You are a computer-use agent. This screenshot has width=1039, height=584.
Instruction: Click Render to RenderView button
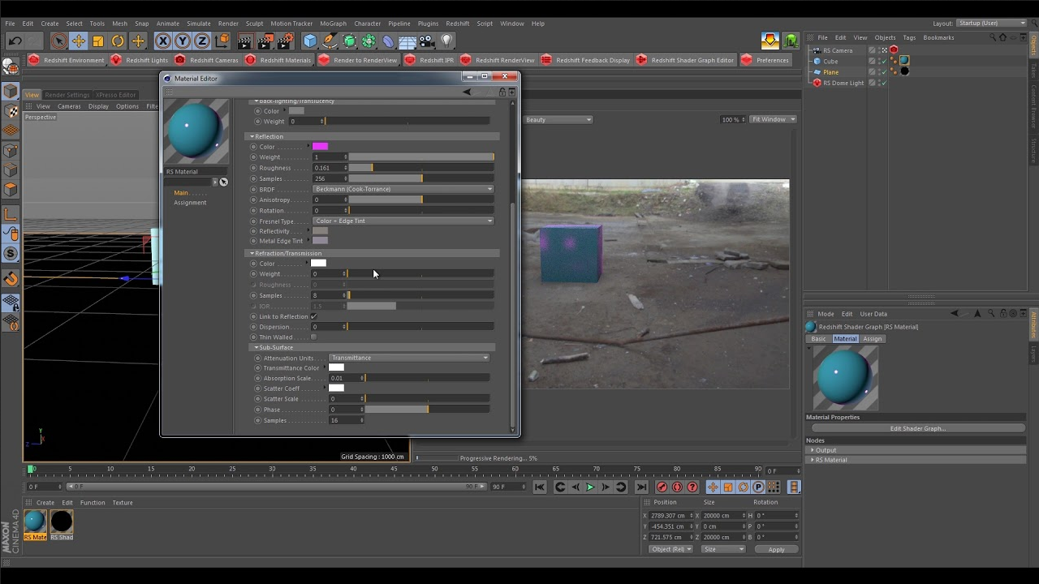(x=358, y=60)
